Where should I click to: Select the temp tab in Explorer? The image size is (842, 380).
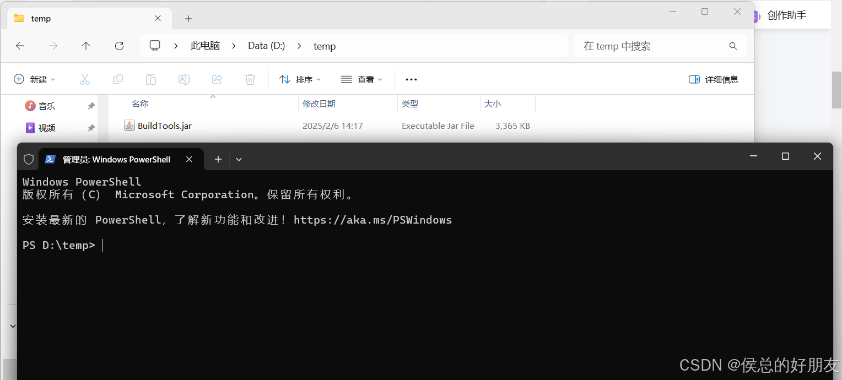coord(89,18)
